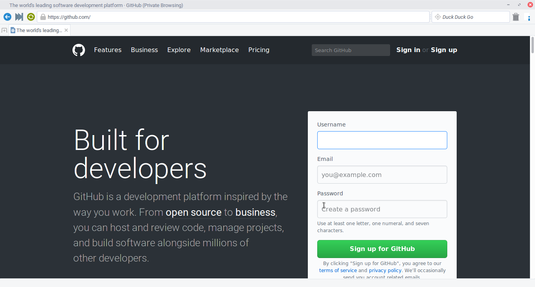Image resolution: width=535 pixels, height=287 pixels.
Task: Open the browser menu via the blue dots icon
Action: pos(529,17)
